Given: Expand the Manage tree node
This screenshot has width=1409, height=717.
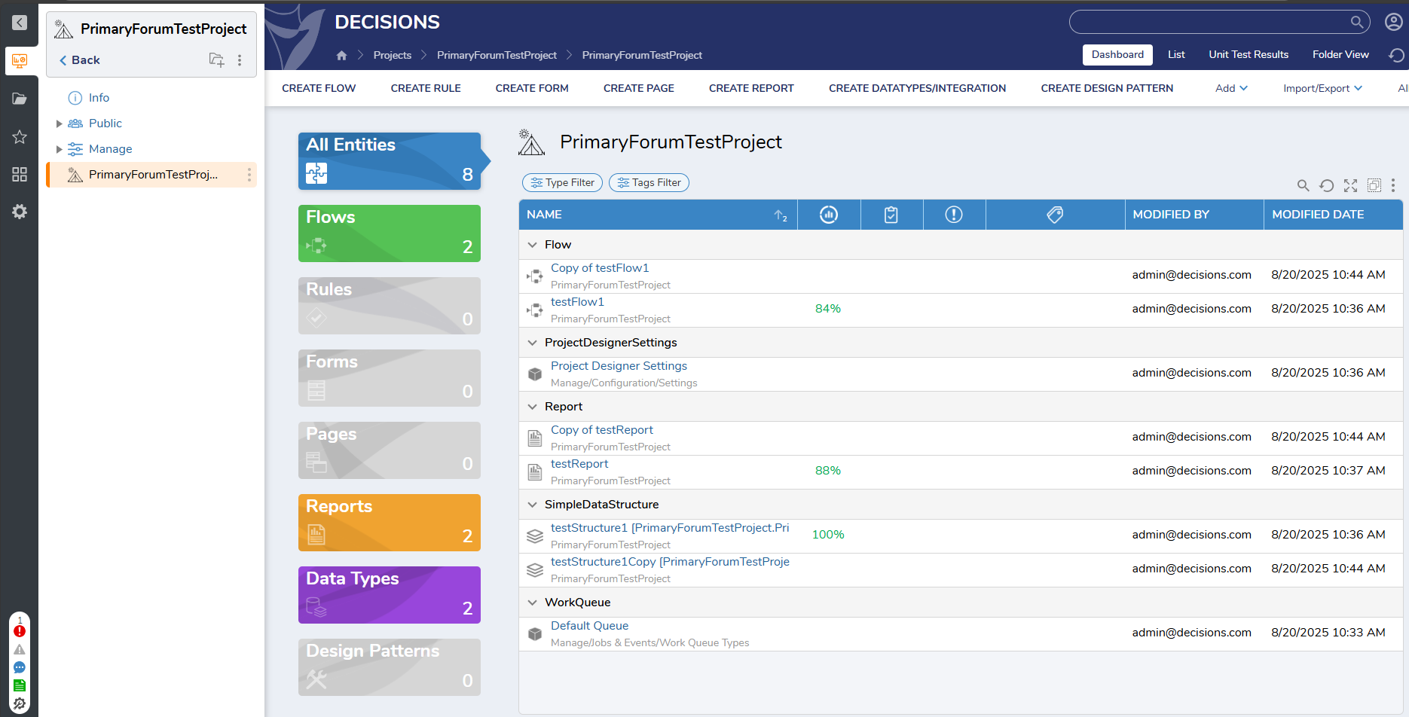Looking at the screenshot, I should [x=59, y=149].
